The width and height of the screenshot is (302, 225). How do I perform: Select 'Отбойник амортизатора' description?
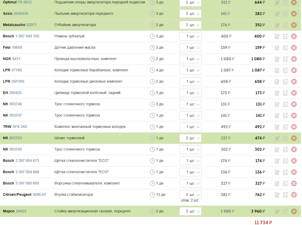point(75,25)
